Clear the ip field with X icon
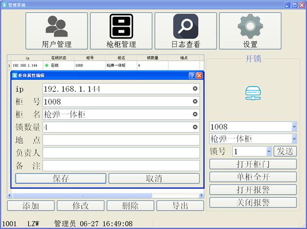The image size is (307, 229). 195,89
